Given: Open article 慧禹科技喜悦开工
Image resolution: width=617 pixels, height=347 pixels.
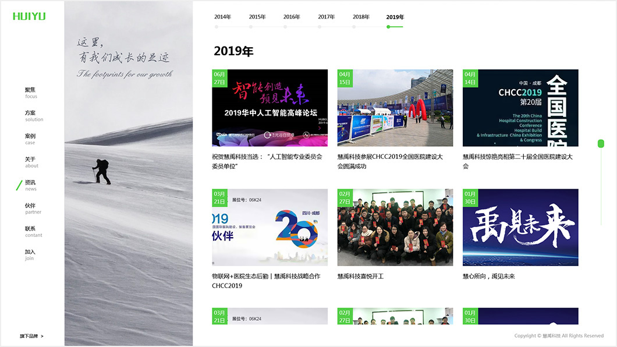Looking at the screenshot, I should click(x=360, y=276).
